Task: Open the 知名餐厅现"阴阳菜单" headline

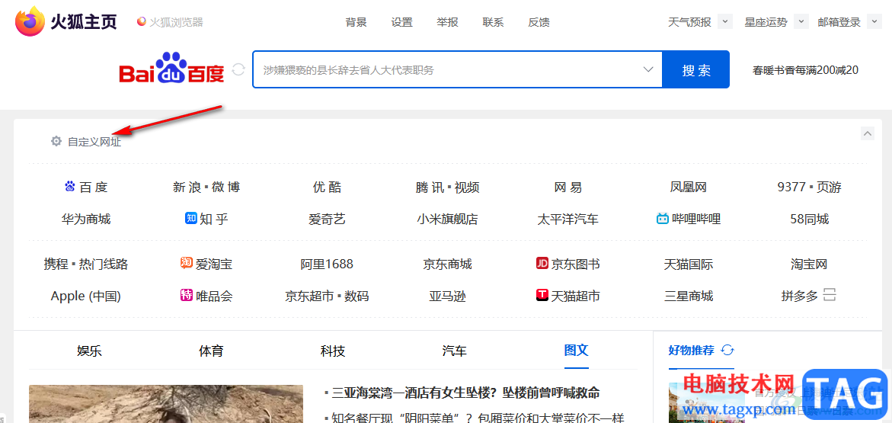Action: coord(478,418)
